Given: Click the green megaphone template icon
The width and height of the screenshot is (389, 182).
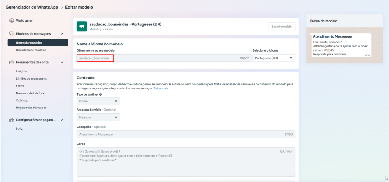Looking at the screenshot, I should click(82, 26).
